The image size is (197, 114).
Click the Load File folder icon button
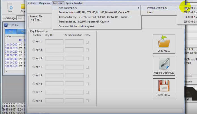(x=164, y=44)
